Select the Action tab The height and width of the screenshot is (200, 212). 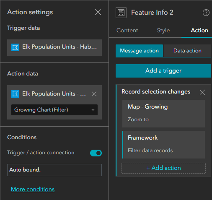(x=199, y=31)
